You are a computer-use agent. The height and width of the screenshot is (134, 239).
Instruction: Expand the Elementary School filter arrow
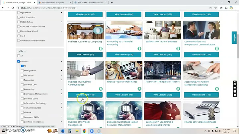[x=61, y=31]
